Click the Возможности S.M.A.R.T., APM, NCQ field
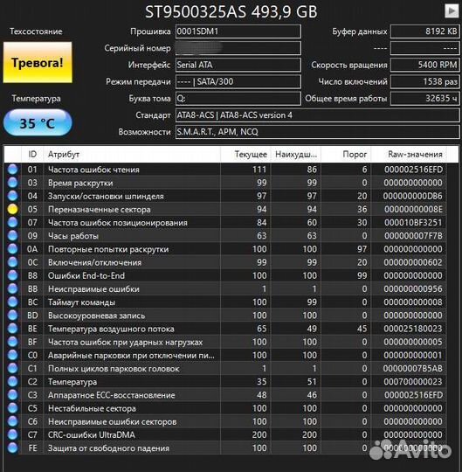 (317, 132)
